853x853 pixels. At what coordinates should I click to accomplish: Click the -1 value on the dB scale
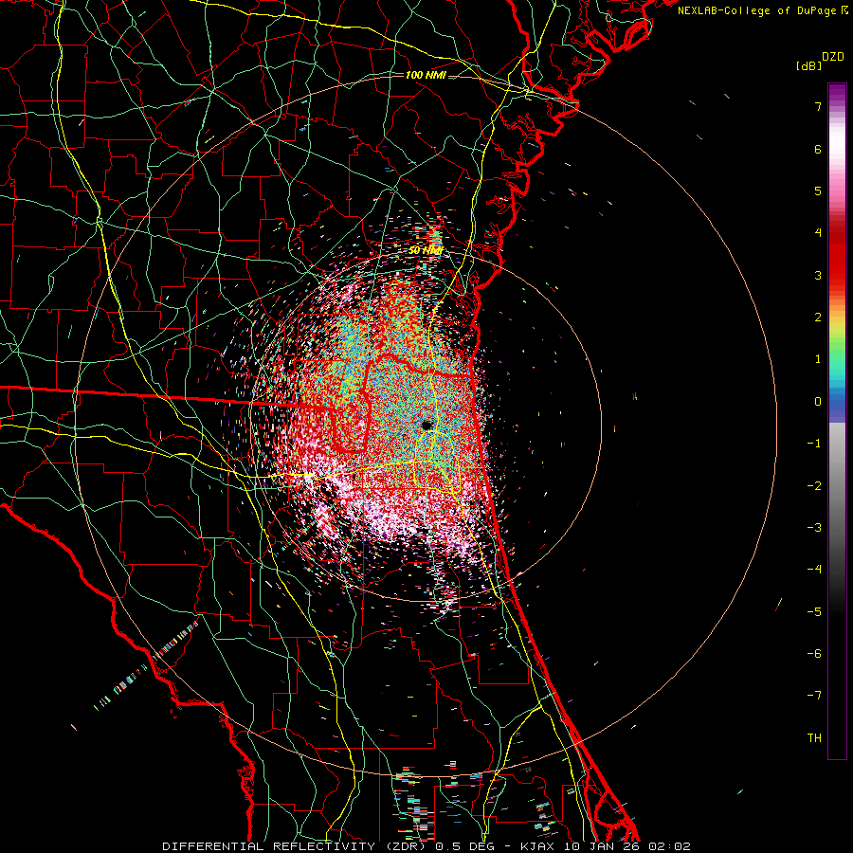coord(814,444)
